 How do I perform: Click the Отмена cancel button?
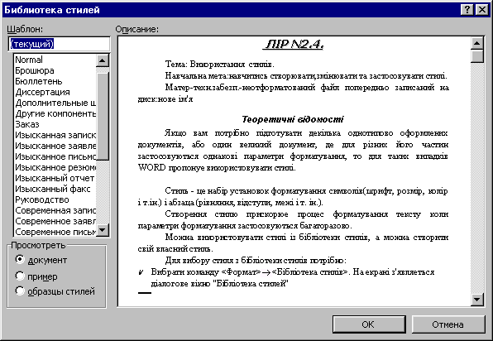pyautogui.click(x=448, y=324)
